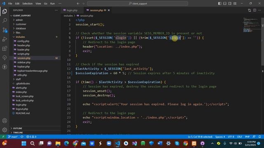Open notifications bell in status bar
Viewport: 264px width, 148px height.
coord(259,137)
